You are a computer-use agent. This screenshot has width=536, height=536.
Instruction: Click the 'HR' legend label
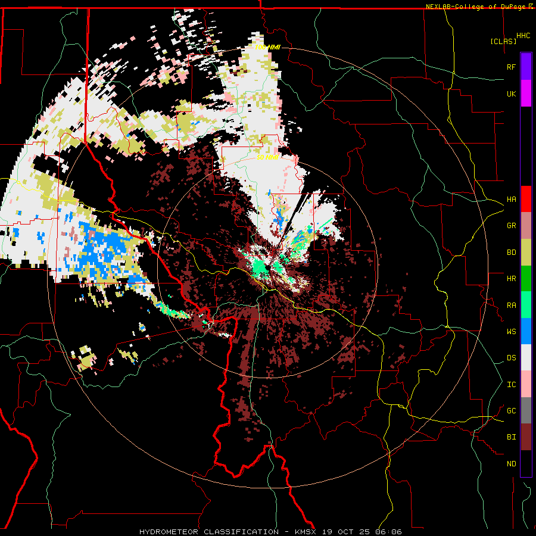(x=511, y=279)
